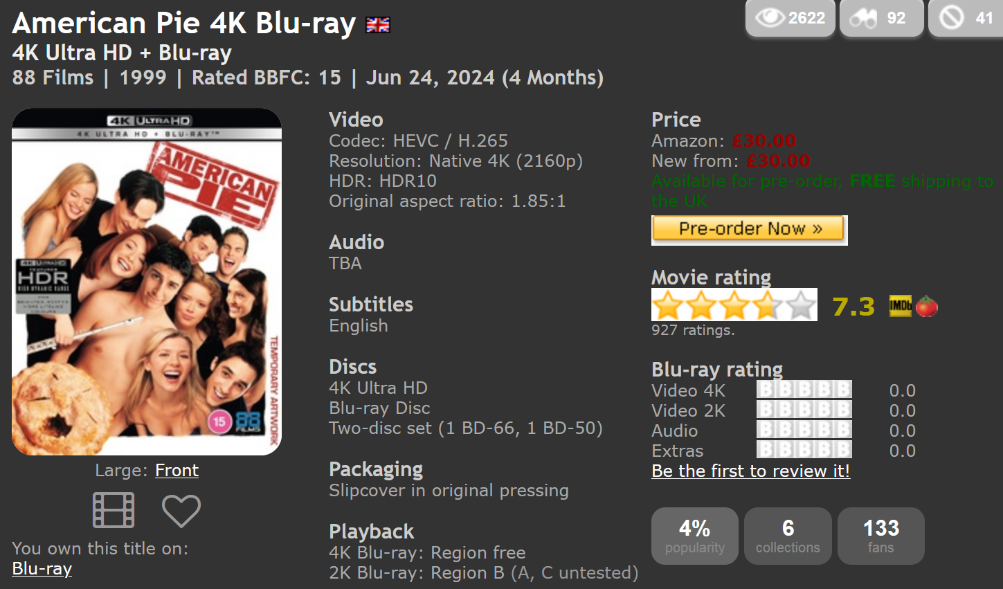Open the Front large cover link
Viewport: 1003px width, 589px height.
[177, 471]
